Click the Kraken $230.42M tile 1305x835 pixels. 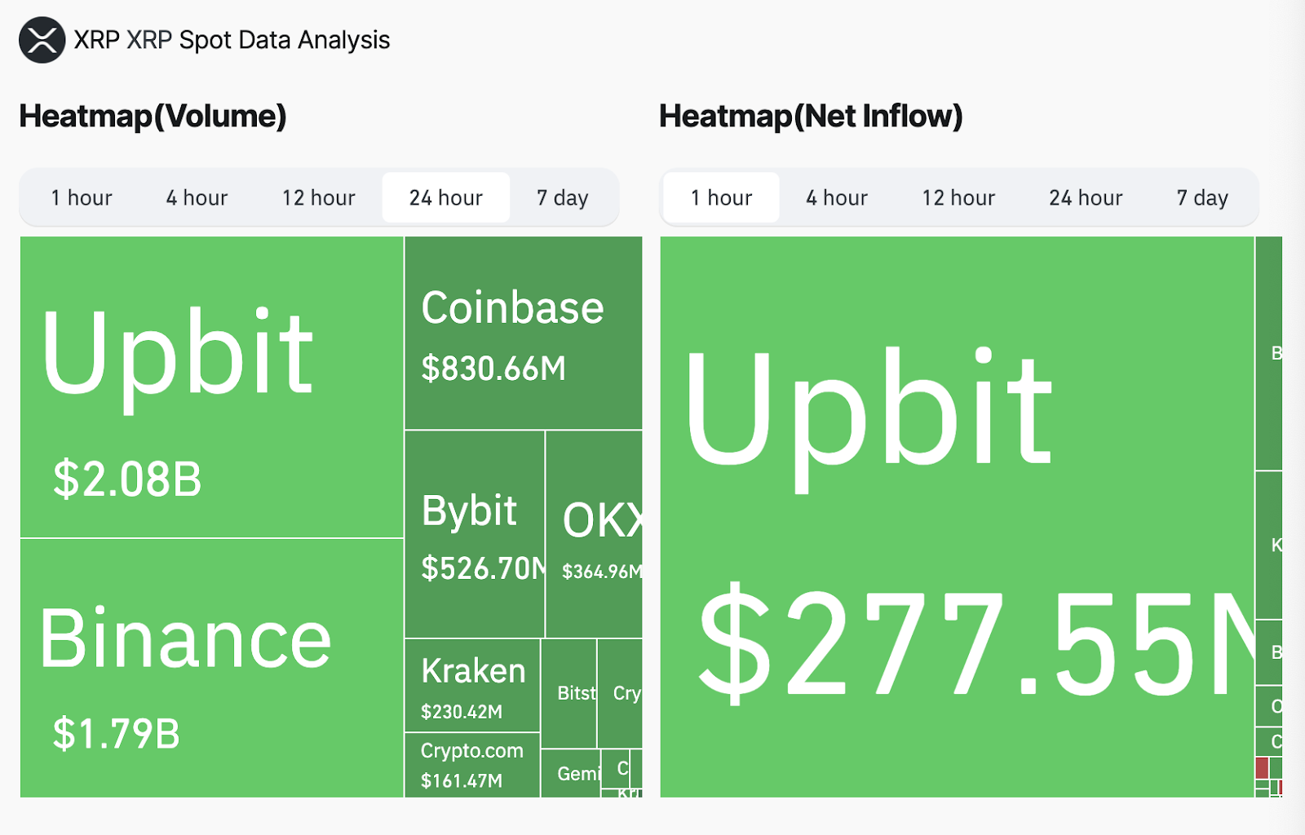tap(472, 686)
